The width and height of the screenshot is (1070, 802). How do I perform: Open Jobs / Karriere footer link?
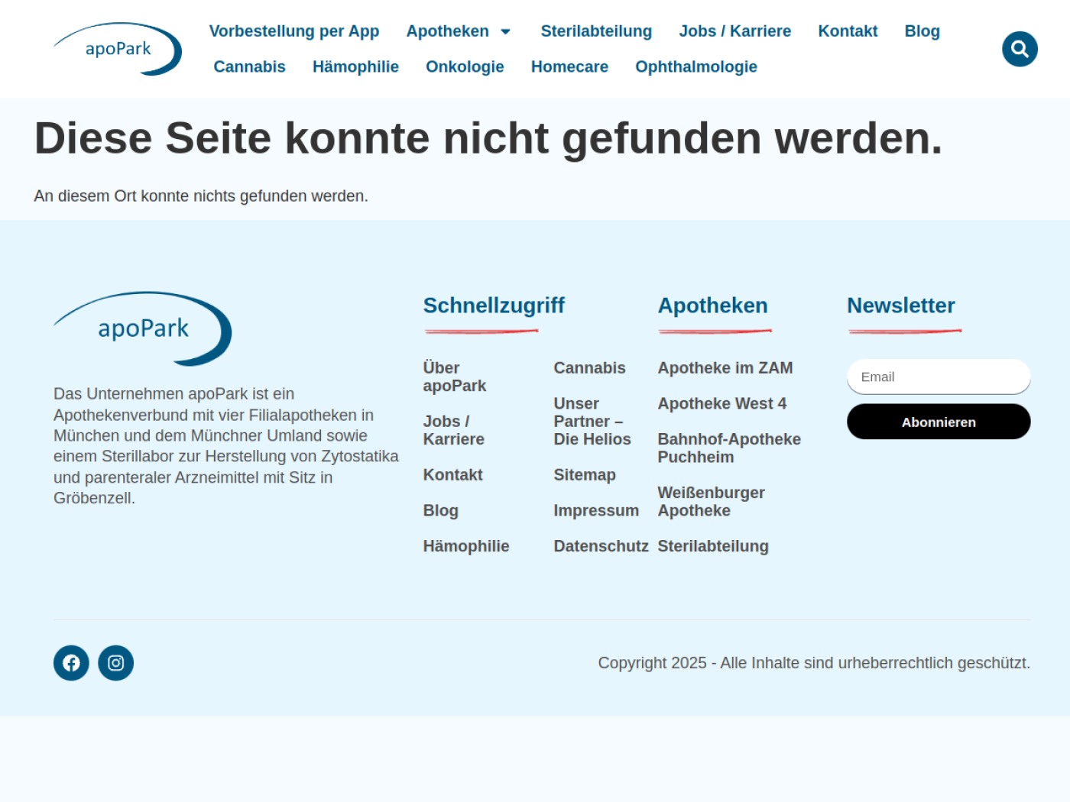tap(454, 430)
